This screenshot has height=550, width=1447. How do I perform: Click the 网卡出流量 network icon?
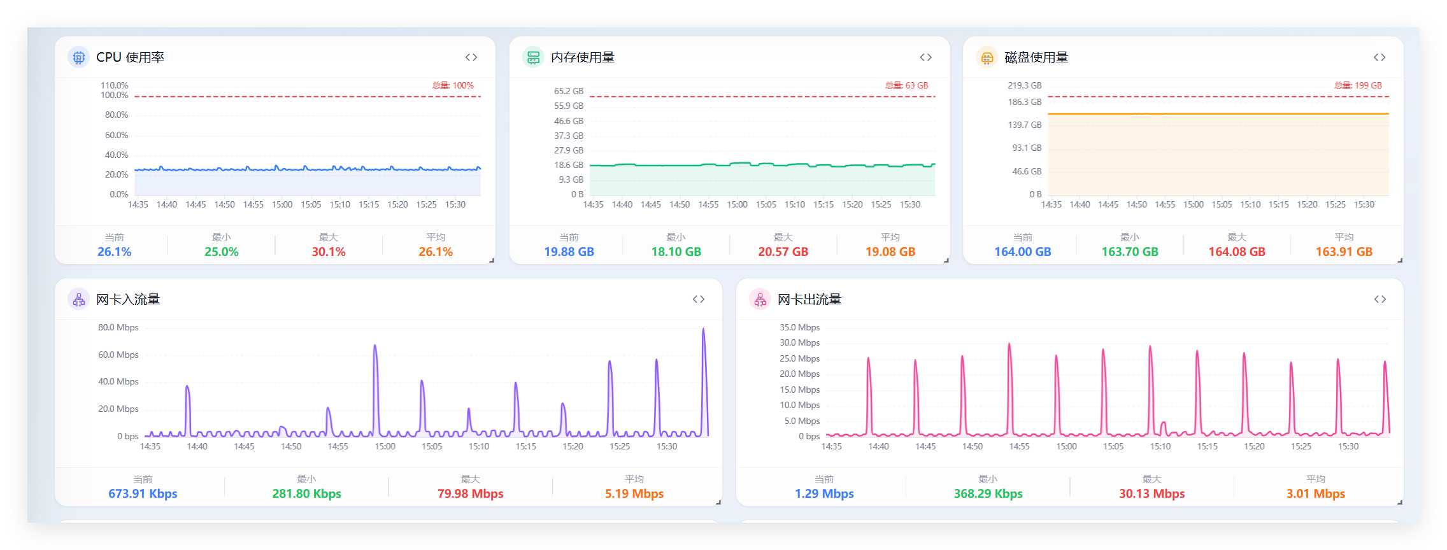(x=760, y=299)
